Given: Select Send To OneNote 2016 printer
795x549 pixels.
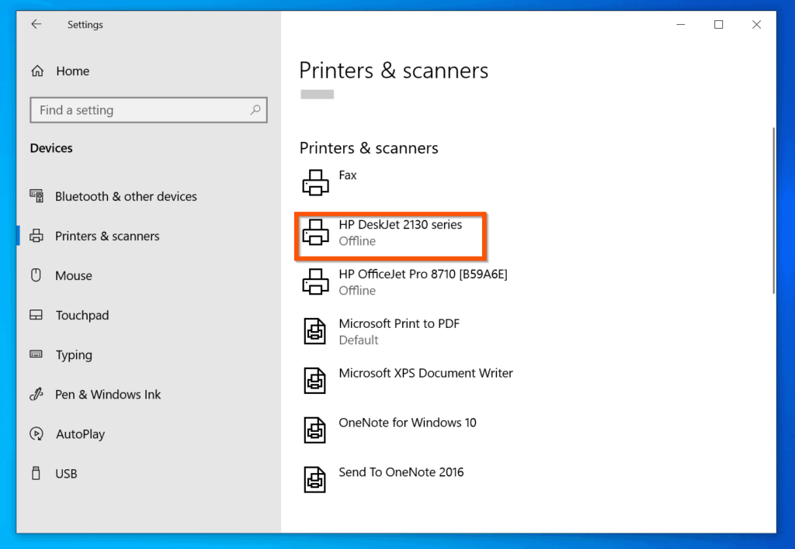Looking at the screenshot, I should (383, 480).
